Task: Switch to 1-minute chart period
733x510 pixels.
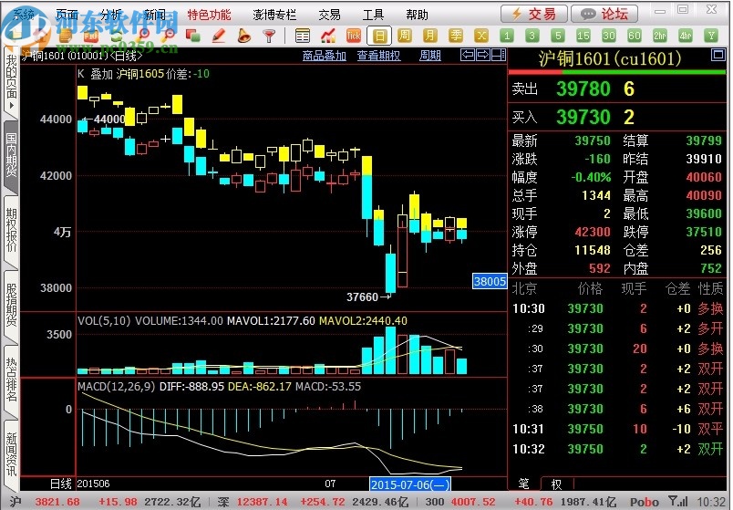Action: click(x=506, y=36)
